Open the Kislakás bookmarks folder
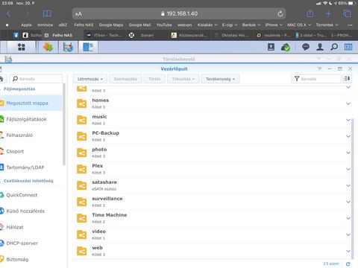This screenshot has height=268, width=358. [x=207, y=25]
